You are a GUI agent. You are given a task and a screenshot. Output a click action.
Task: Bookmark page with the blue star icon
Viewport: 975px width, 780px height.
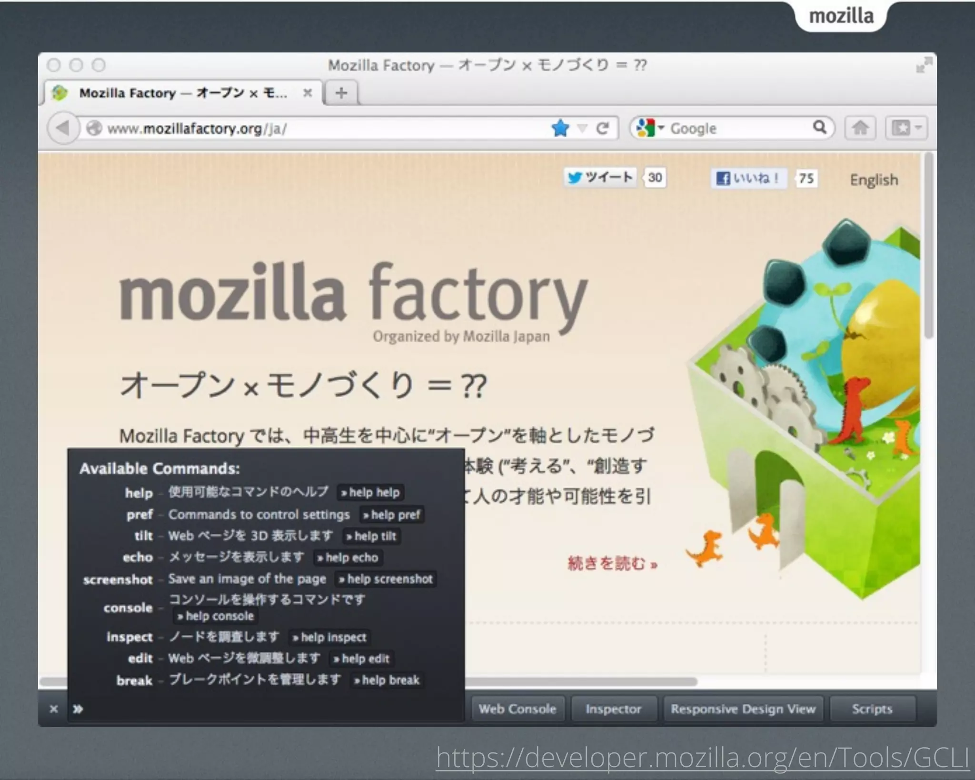point(560,128)
